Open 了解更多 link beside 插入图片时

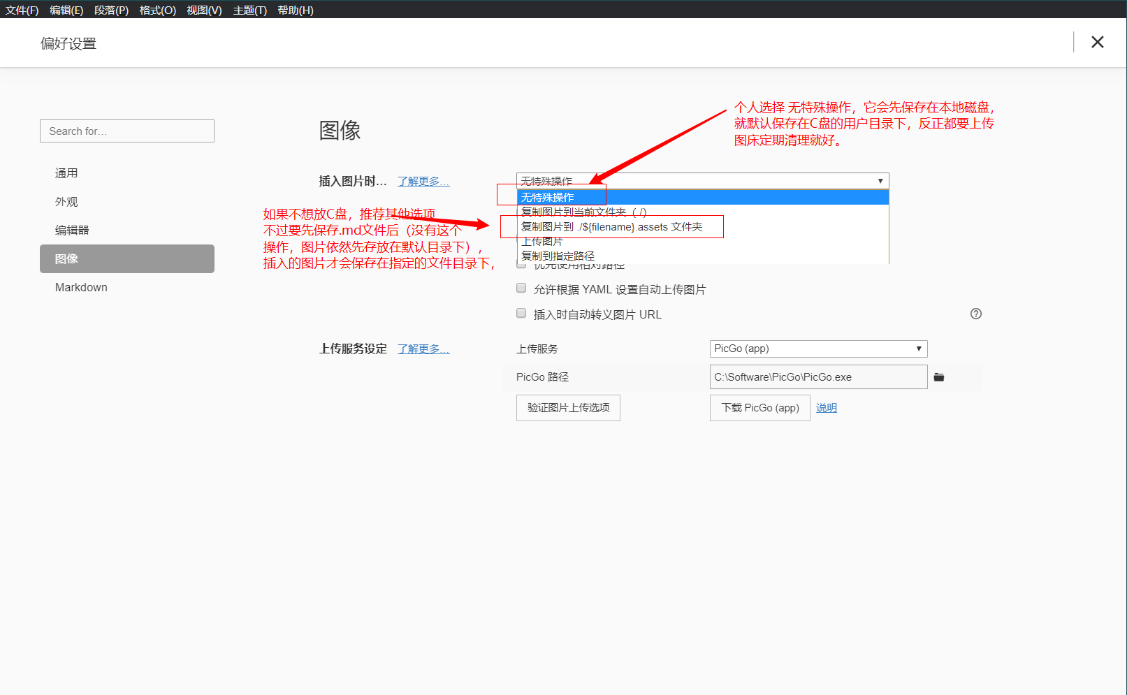pos(423,182)
